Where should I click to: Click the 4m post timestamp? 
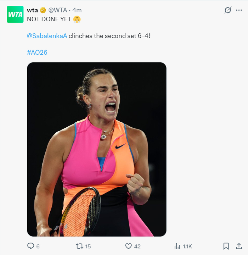[x=77, y=10]
